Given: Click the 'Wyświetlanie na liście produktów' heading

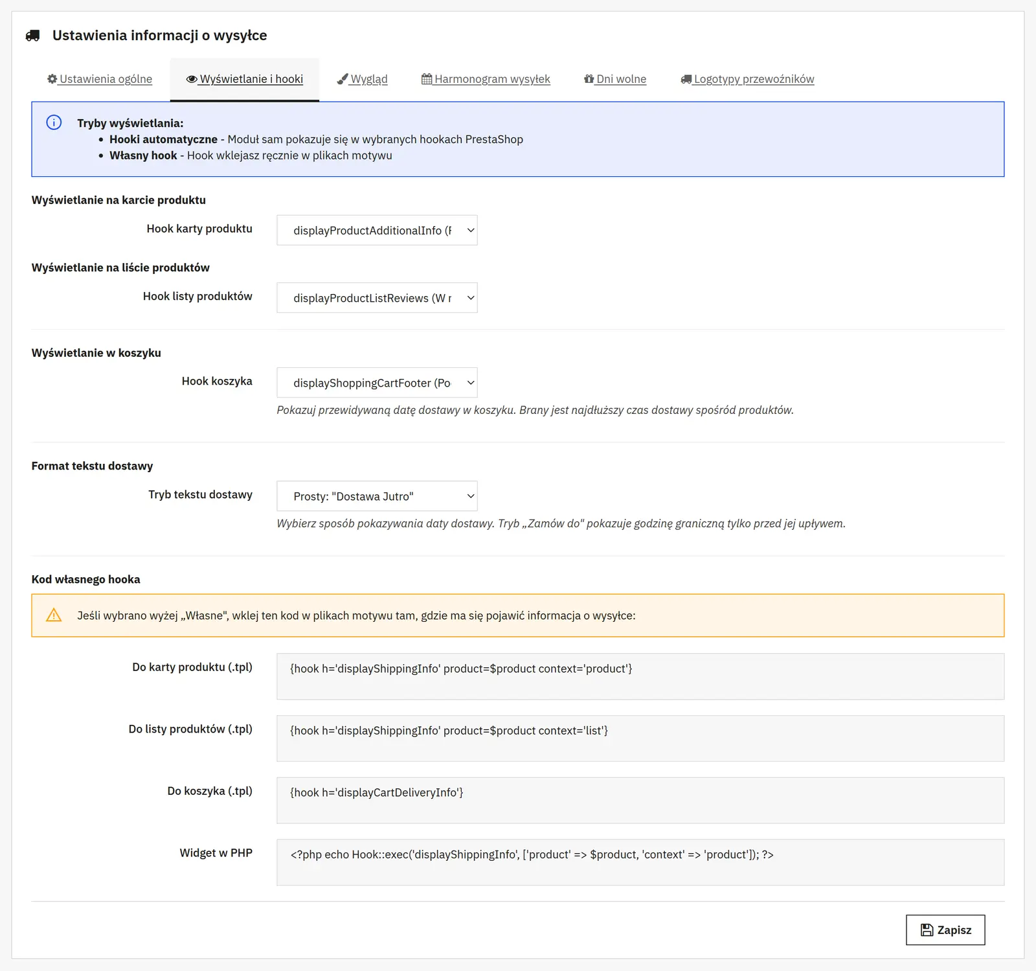Looking at the screenshot, I should pyautogui.click(x=120, y=268).
